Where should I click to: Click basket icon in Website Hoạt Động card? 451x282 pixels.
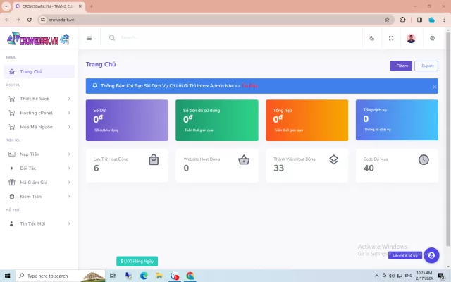(244, 160)
